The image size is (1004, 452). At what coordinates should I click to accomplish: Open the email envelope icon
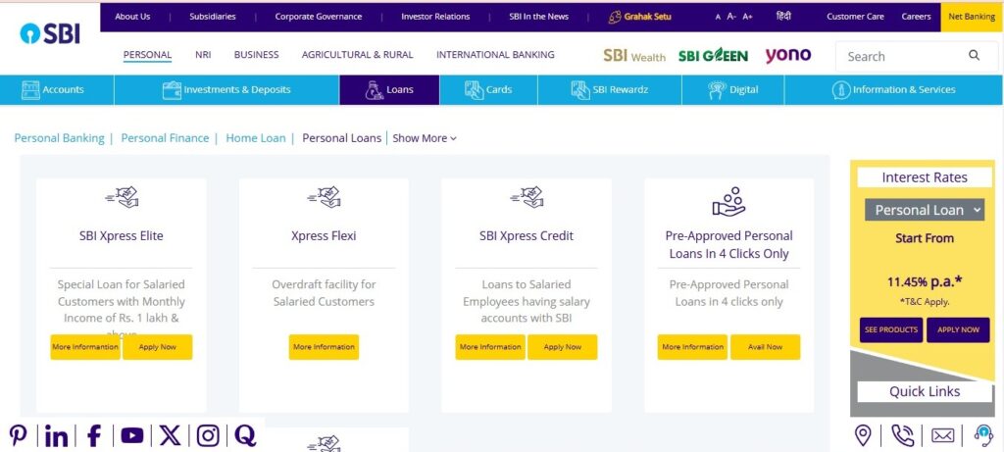[x=942, y=435]
